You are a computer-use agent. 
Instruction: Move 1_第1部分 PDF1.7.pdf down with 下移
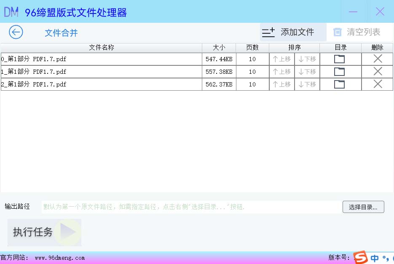tap(307, 72)
